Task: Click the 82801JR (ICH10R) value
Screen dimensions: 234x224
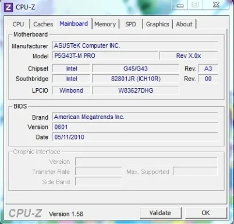Action: tap(136, 79)
